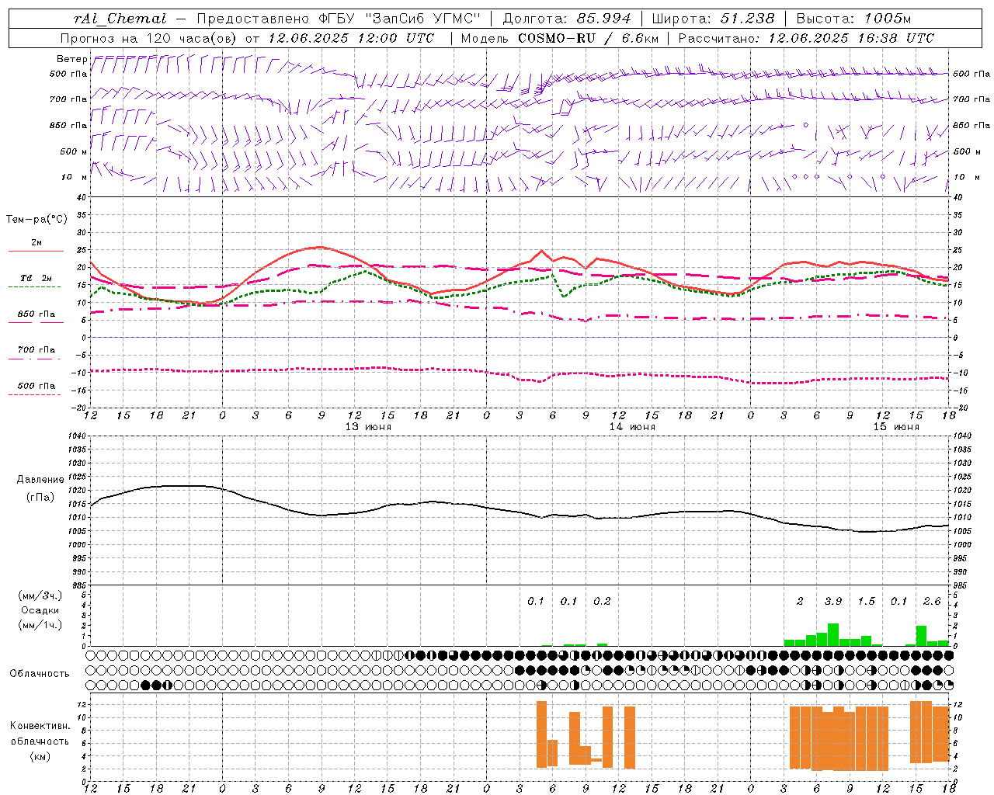Click the dash-dot 700 гПа temperature legend line
The height and width of the screenshot is (795, 994).
(36, 359)
